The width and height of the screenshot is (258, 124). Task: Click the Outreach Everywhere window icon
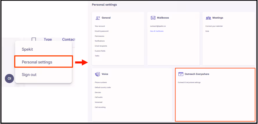[181, 74]
